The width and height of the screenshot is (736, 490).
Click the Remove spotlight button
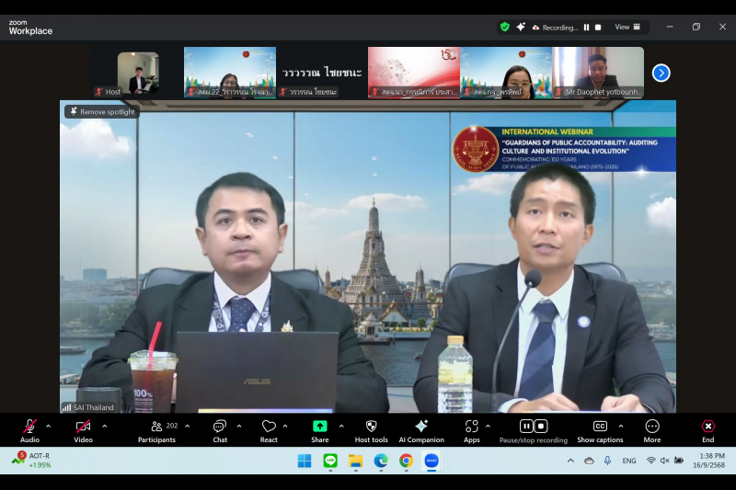(x=102, y=112)
